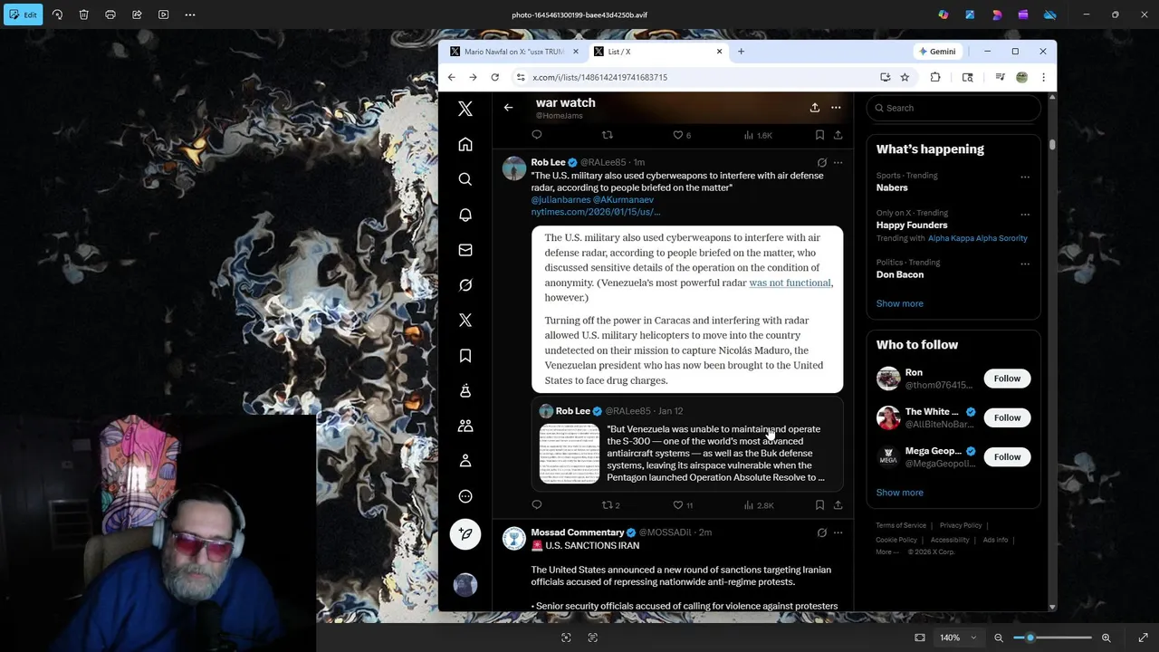Viewport: 1159px width, 652px height.
Task: Like Rob Lee's post with 11 likes
Action: 683,505
